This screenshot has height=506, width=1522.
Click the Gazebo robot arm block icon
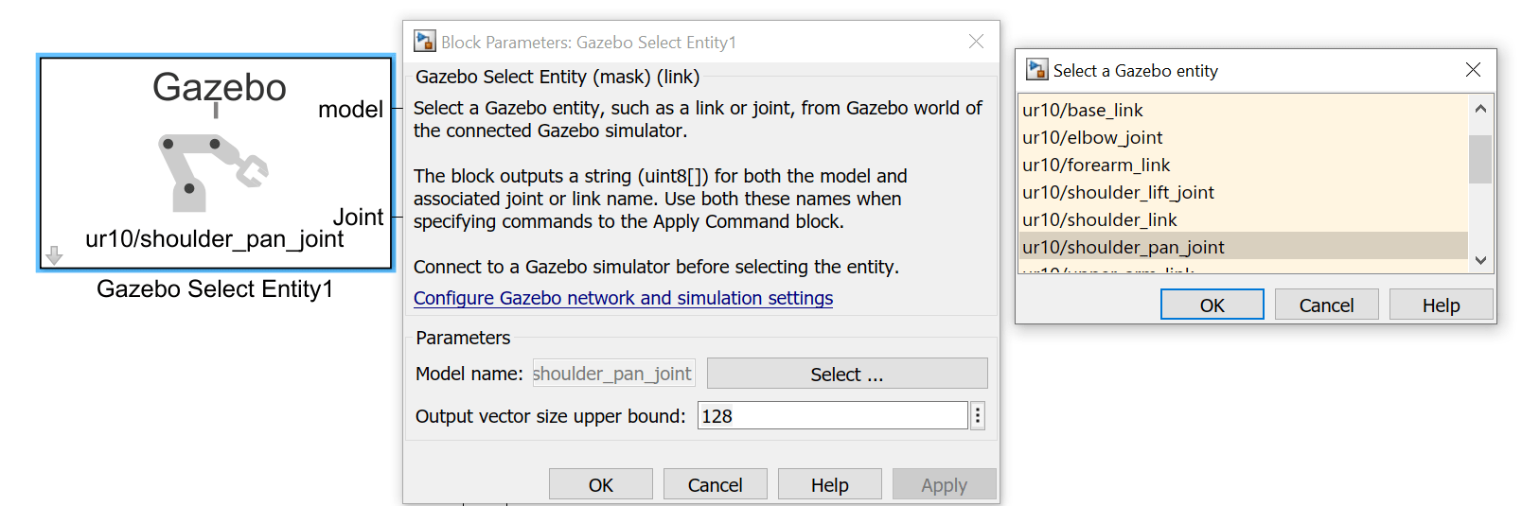point(212,170)
